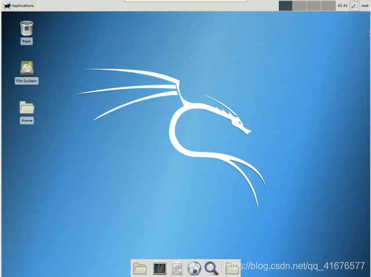This screenshot has height=277, width=371.
Task: Switch to the fourth workspace
Action: 328,6
